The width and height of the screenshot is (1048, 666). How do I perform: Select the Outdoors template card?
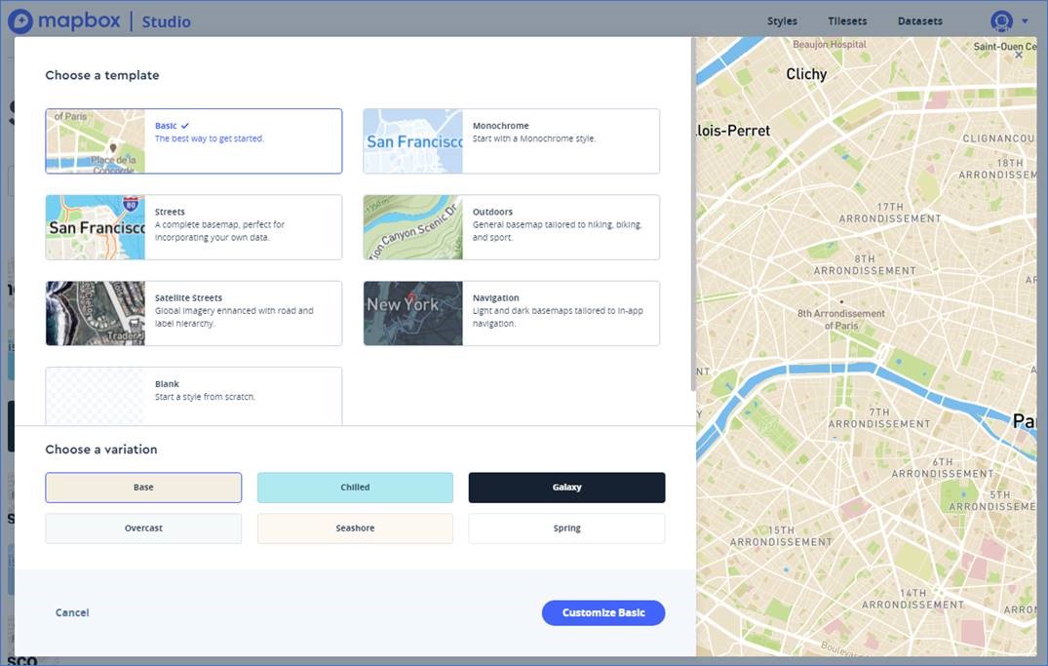(511, 227)
